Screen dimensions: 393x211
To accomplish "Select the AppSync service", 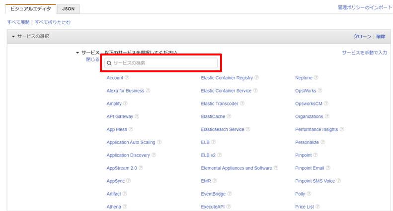I will pyautogui.click(x=116, y=181).
